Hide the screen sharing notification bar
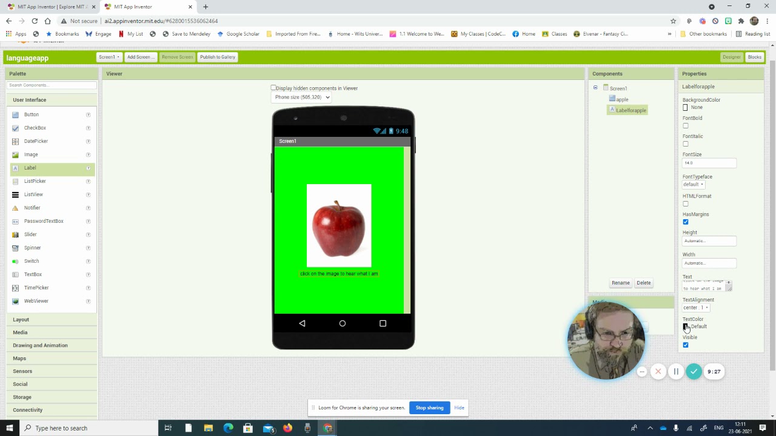This screenshot has width=776, height=436. (x=459, y=408)
